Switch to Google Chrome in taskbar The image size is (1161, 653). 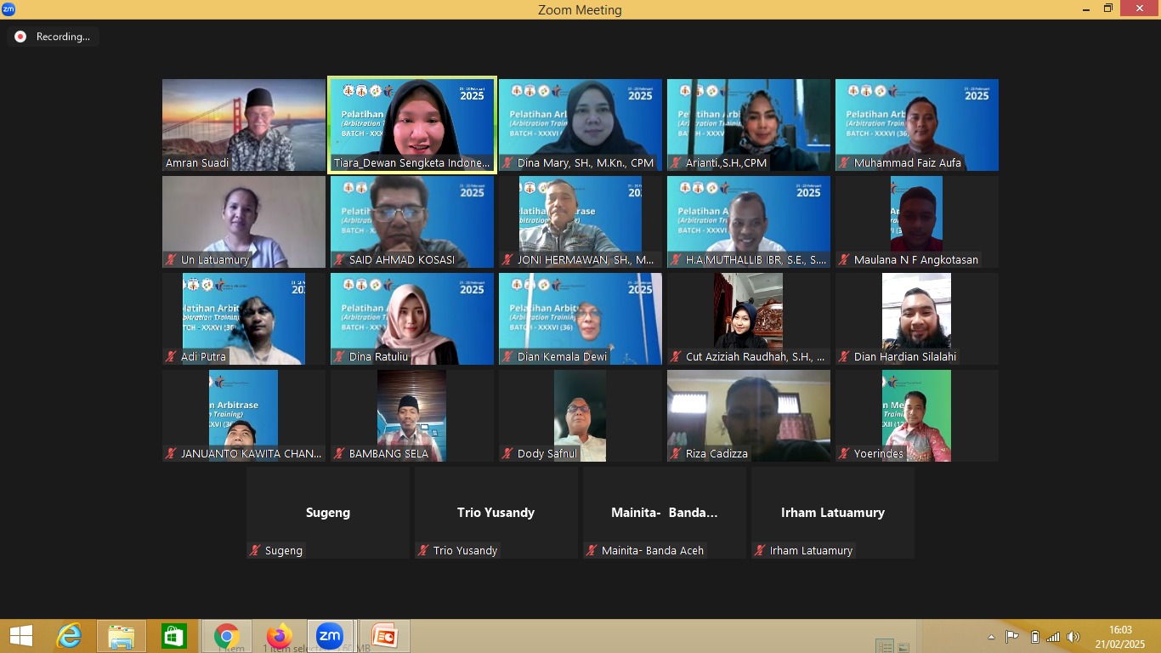(x=226, y=636)
